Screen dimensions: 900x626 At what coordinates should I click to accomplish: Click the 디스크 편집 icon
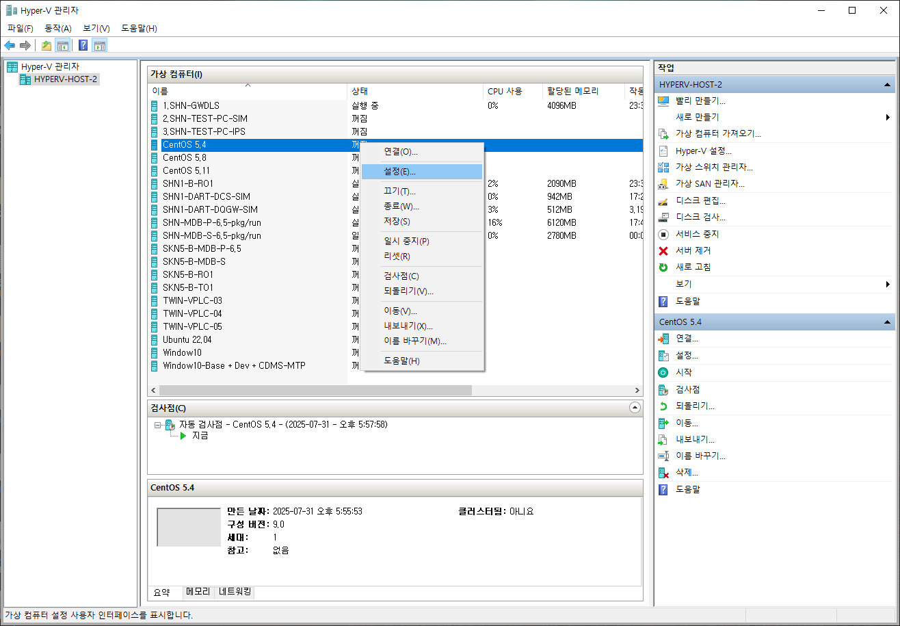click(663, 200)
